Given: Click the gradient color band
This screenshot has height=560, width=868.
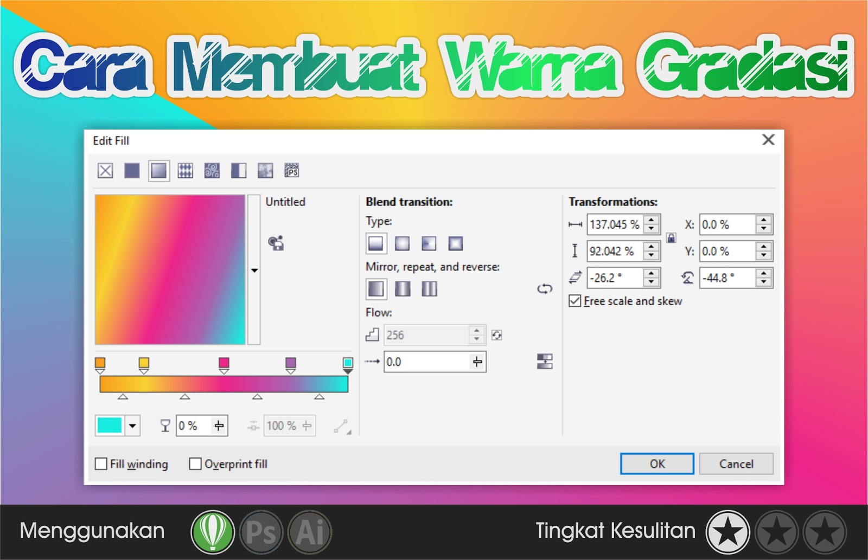Looking at the screenshot, I should 224,384.
